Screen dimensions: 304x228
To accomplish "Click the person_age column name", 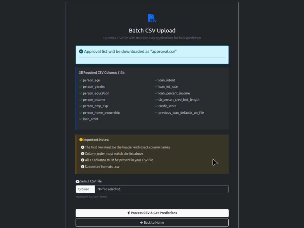I will pos(91,80).
